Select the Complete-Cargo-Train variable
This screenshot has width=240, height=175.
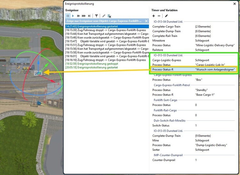click(194, 27)
